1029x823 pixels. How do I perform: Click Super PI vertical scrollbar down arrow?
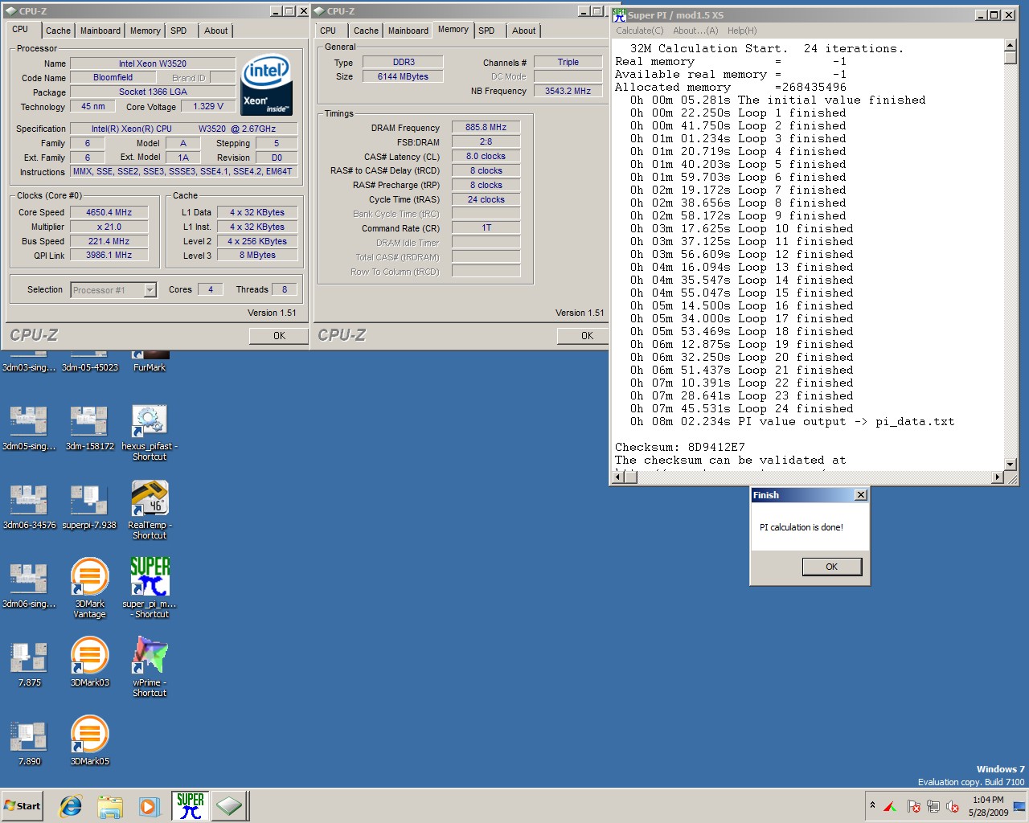(x=1011, y=465)
